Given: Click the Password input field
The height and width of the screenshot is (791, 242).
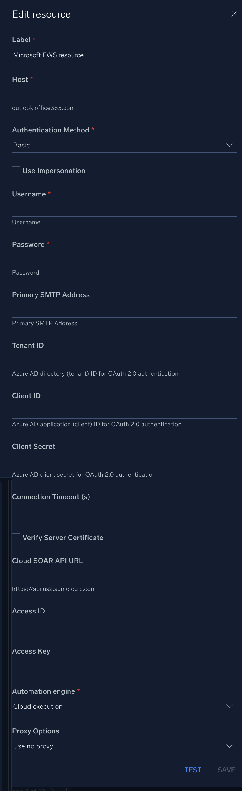Looking at the screenshot, I should point(124,262).
